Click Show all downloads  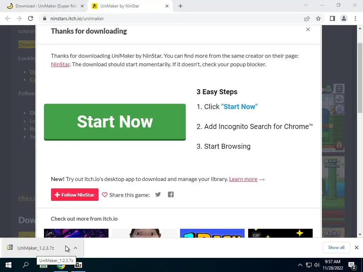[336, 248]
